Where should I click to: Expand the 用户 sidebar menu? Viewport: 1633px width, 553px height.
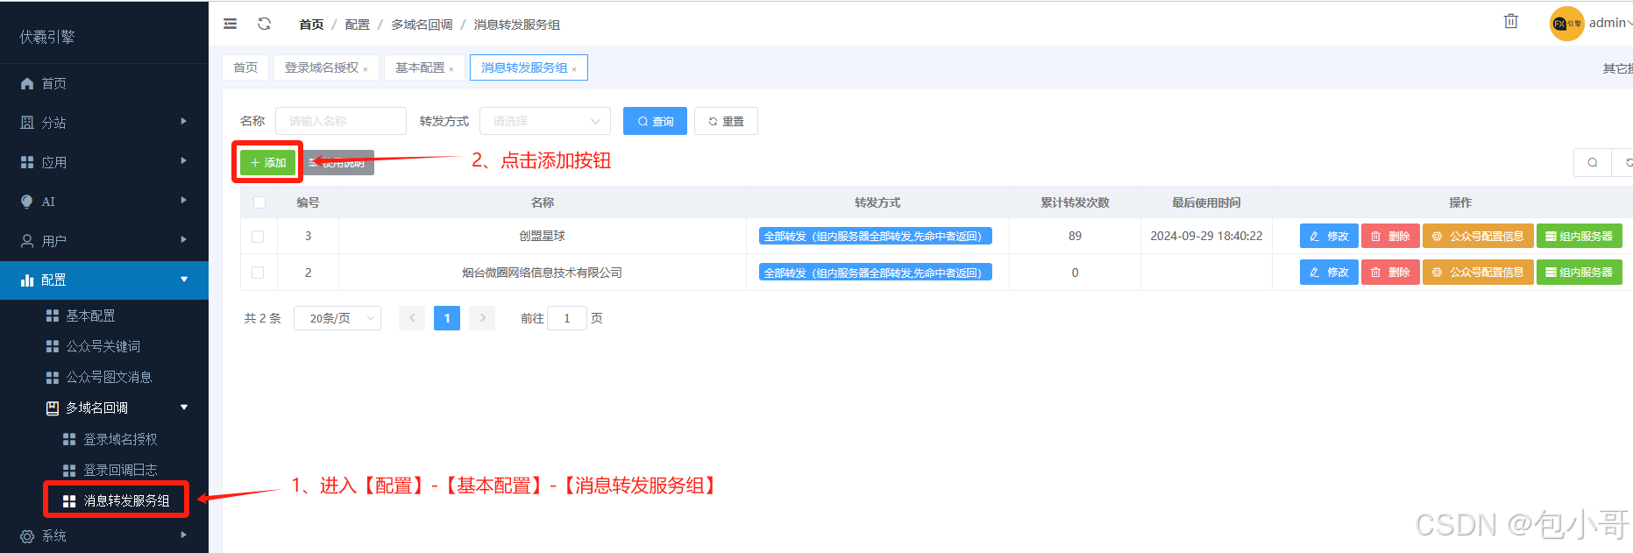[x=183, y=239]
